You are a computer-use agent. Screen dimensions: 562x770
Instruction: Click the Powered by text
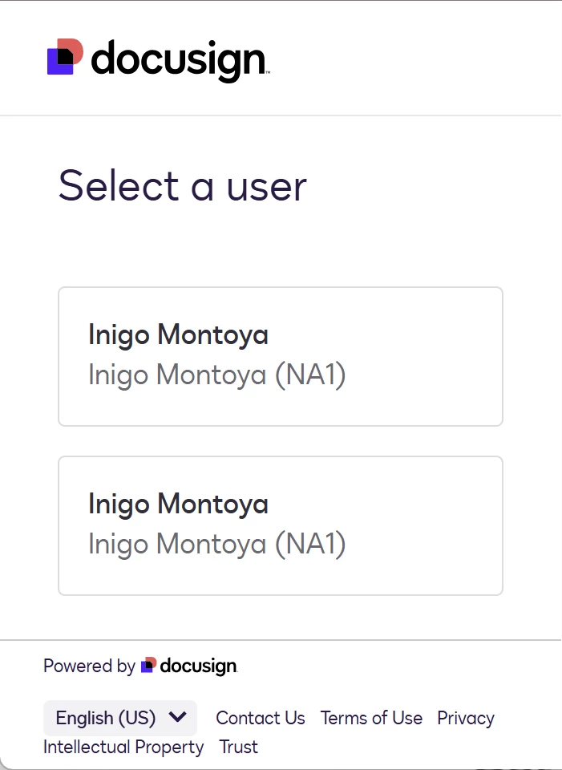click(89, 666)
